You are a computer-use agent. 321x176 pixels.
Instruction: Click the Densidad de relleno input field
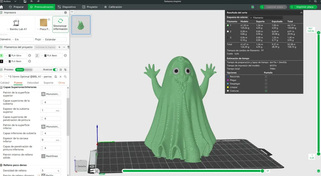point(51,171)
